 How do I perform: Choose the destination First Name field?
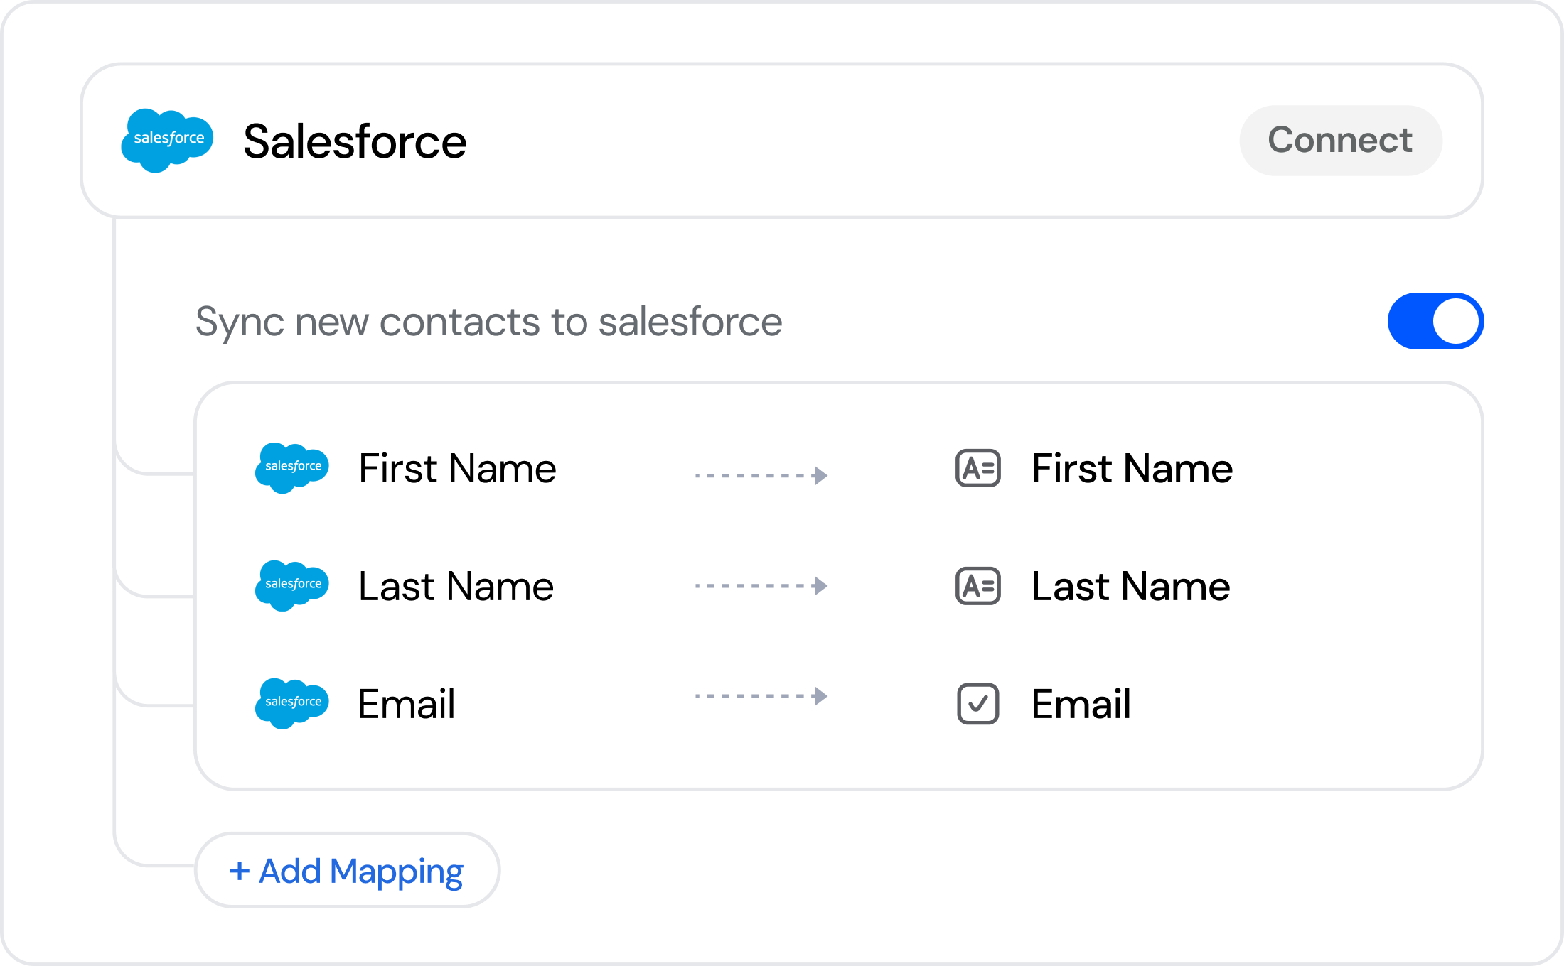pos(1132,468)
